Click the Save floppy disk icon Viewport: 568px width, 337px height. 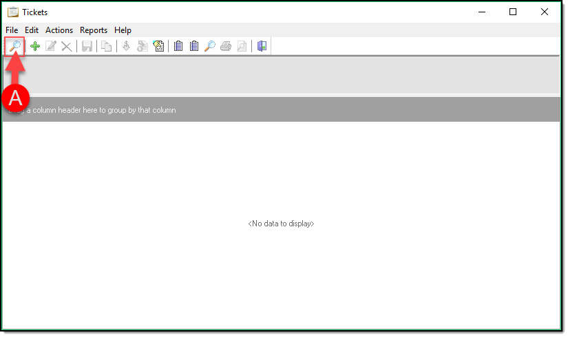[87, 47]
